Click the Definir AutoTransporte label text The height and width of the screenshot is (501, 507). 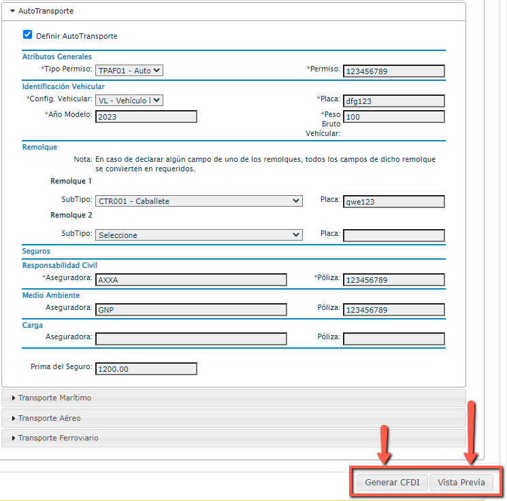coord(77,36)
